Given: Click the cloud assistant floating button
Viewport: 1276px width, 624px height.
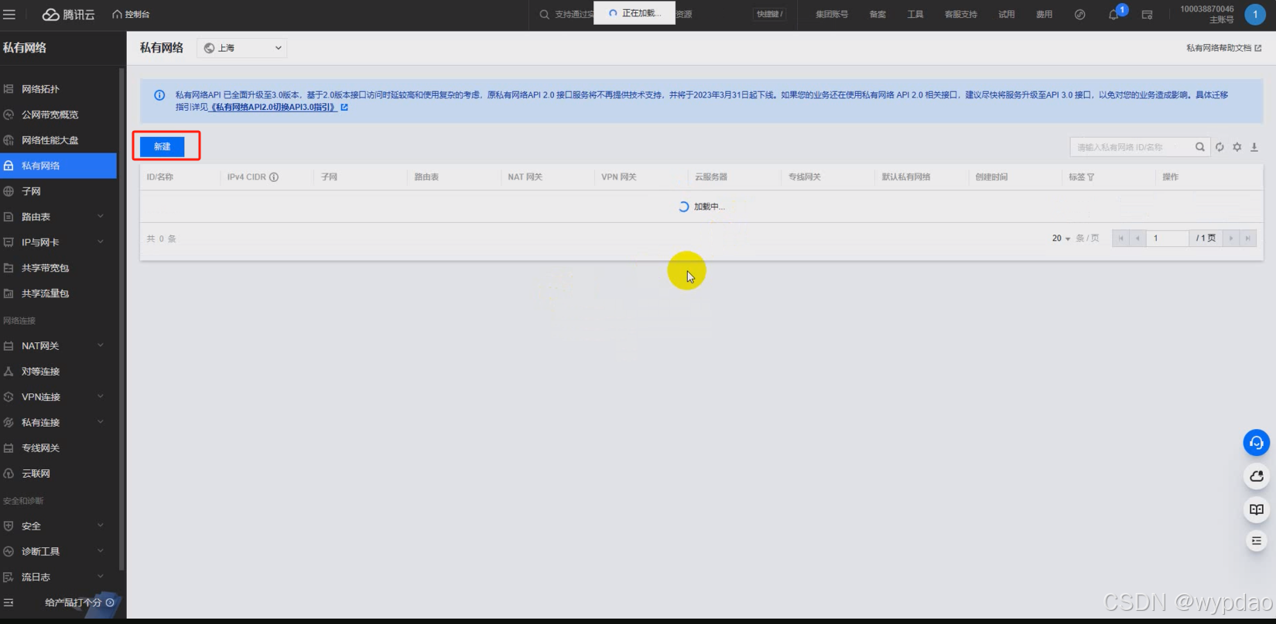Looking at the screenshot, I should 1257,476.
